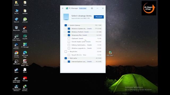The height and width of the screenshot is (95, 170).
Task: Minimize the PC Manager window
Action: tap(97, 8)
